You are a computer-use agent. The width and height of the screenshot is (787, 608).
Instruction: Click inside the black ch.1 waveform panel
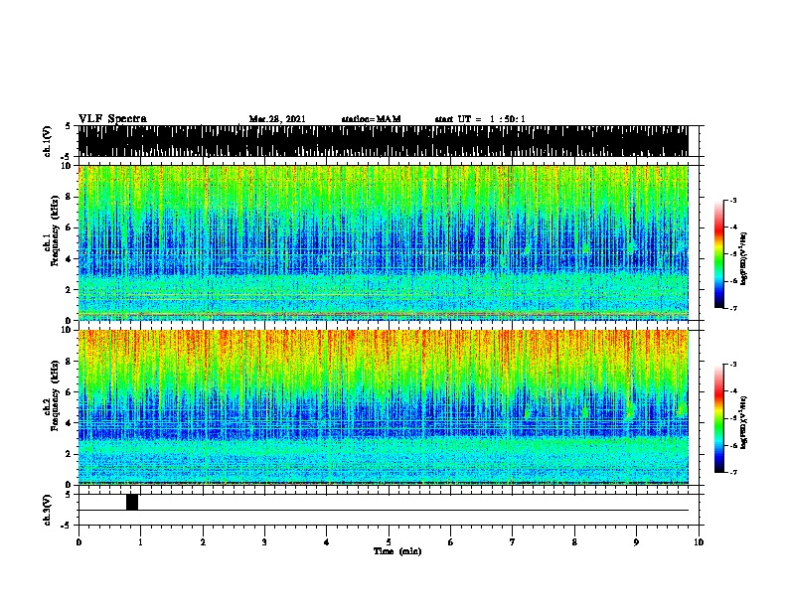tap(383, 141)
